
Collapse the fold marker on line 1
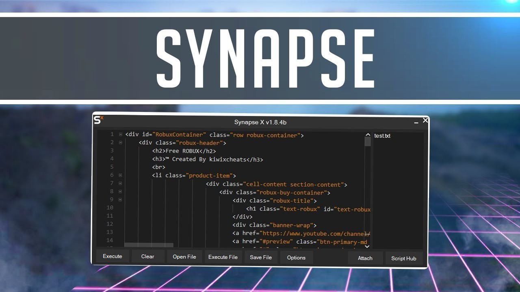pyautogui.click(x=121, y=134)
